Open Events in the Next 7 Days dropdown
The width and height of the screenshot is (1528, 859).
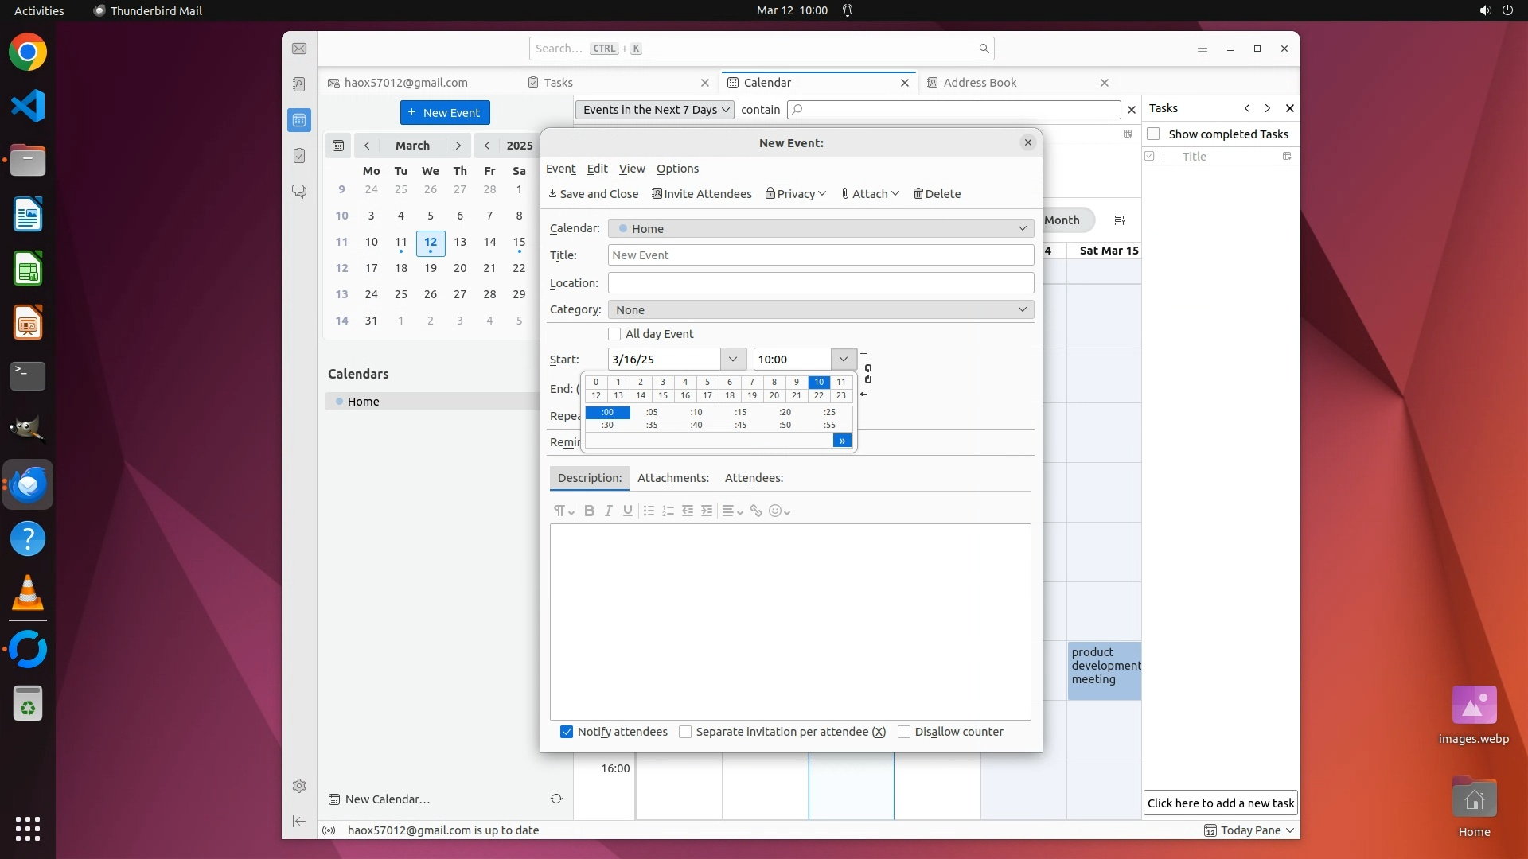click(654, 110)
